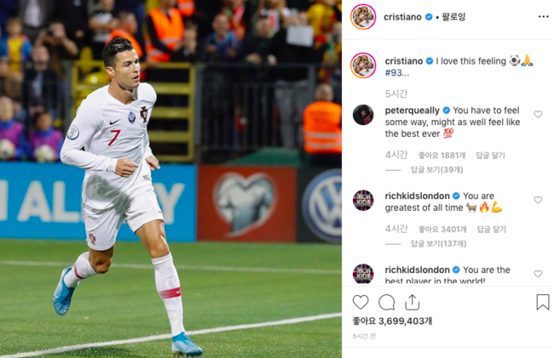Reply to richkidslondon's greatest comment

[x=491, y=230]
